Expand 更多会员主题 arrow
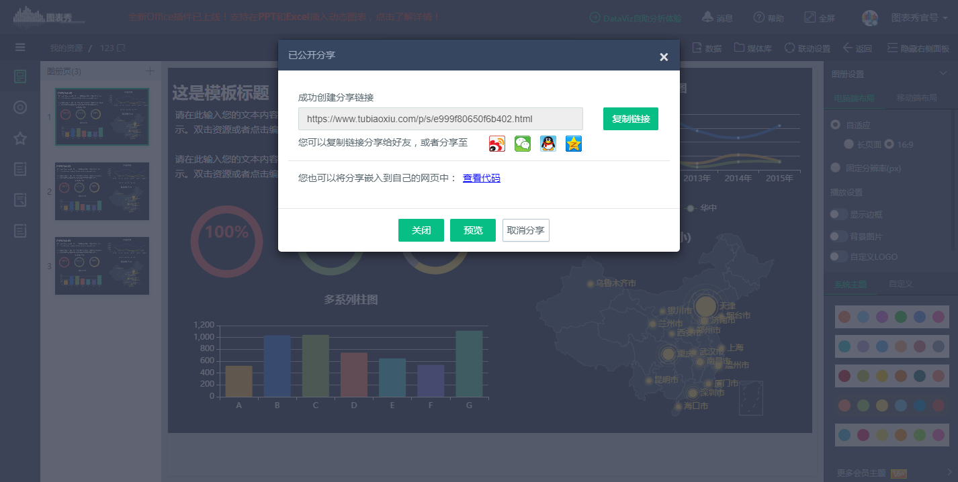 949,473
